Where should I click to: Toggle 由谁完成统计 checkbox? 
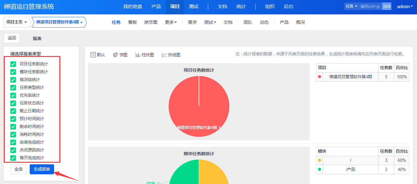click(x=13, y=142)
